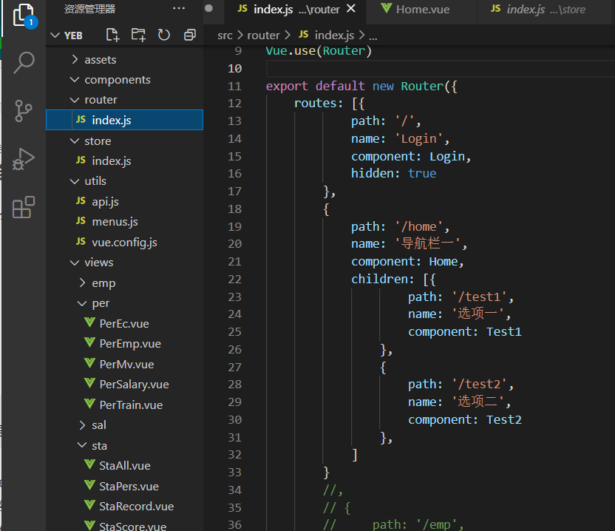Click "path: '/test2'," on line 28
This screenshot has height=531, width=615.
click(461, 385)
